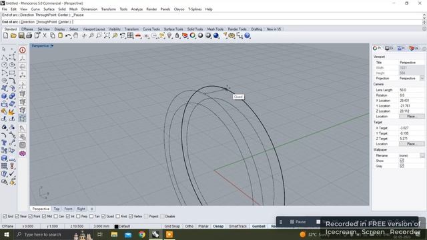Viewport: 427px width, 240px height.
Task: Open the Perspective viewport title menu arrow
Action: 52,46
